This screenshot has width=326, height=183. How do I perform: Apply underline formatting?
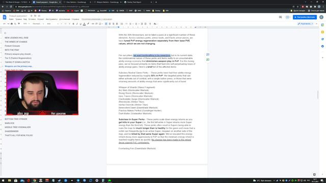pyautogui.click(x=80, y=24)
